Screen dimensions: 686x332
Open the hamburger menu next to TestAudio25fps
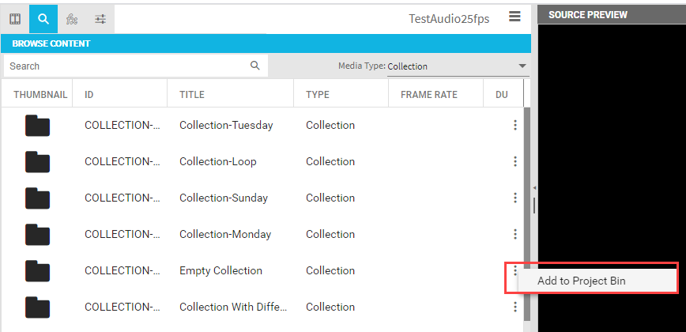click(514, 17)
